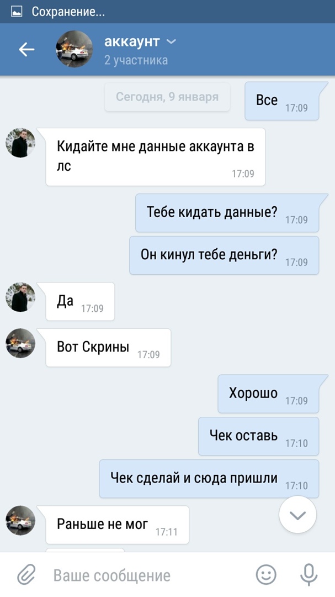This screenshot has width=335, height=597.
Task: Tap "2 участника" participants label
Action: [x=136, y=60]
